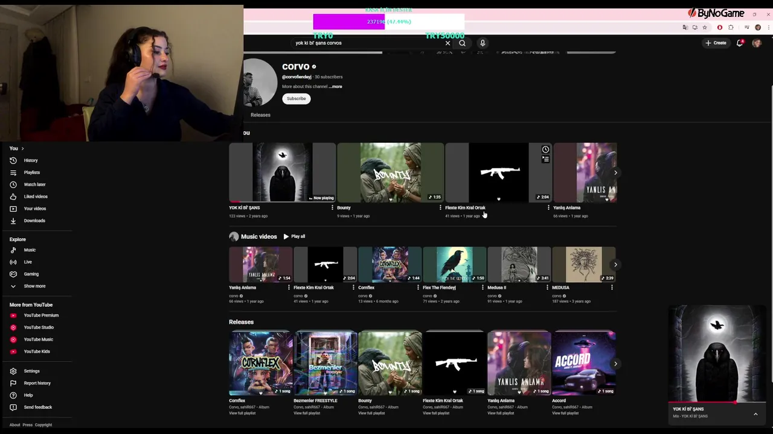This screenshot has height=434, width=773.
Task: Click the search magnifier button
Action: 462,43
